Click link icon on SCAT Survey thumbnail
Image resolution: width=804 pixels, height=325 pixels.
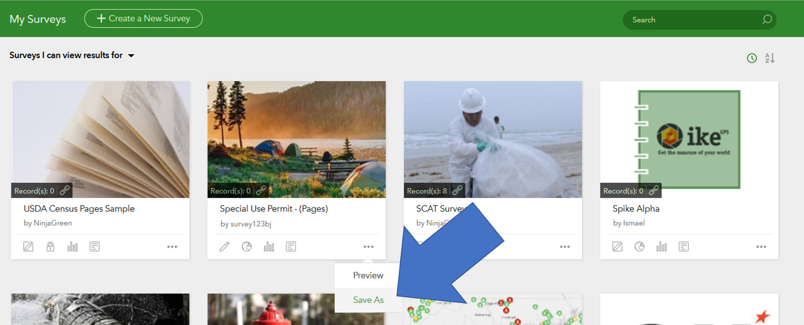(x=457, y=191)
